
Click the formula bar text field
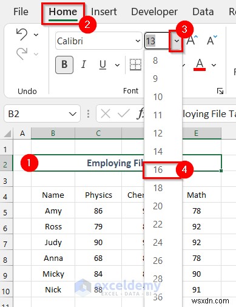click(209, 114)
